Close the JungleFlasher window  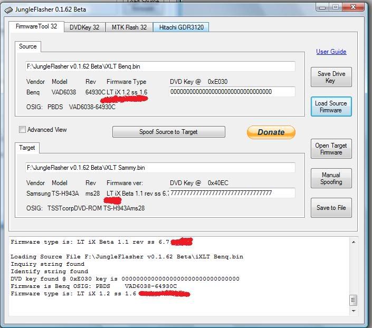pos(353,7)
